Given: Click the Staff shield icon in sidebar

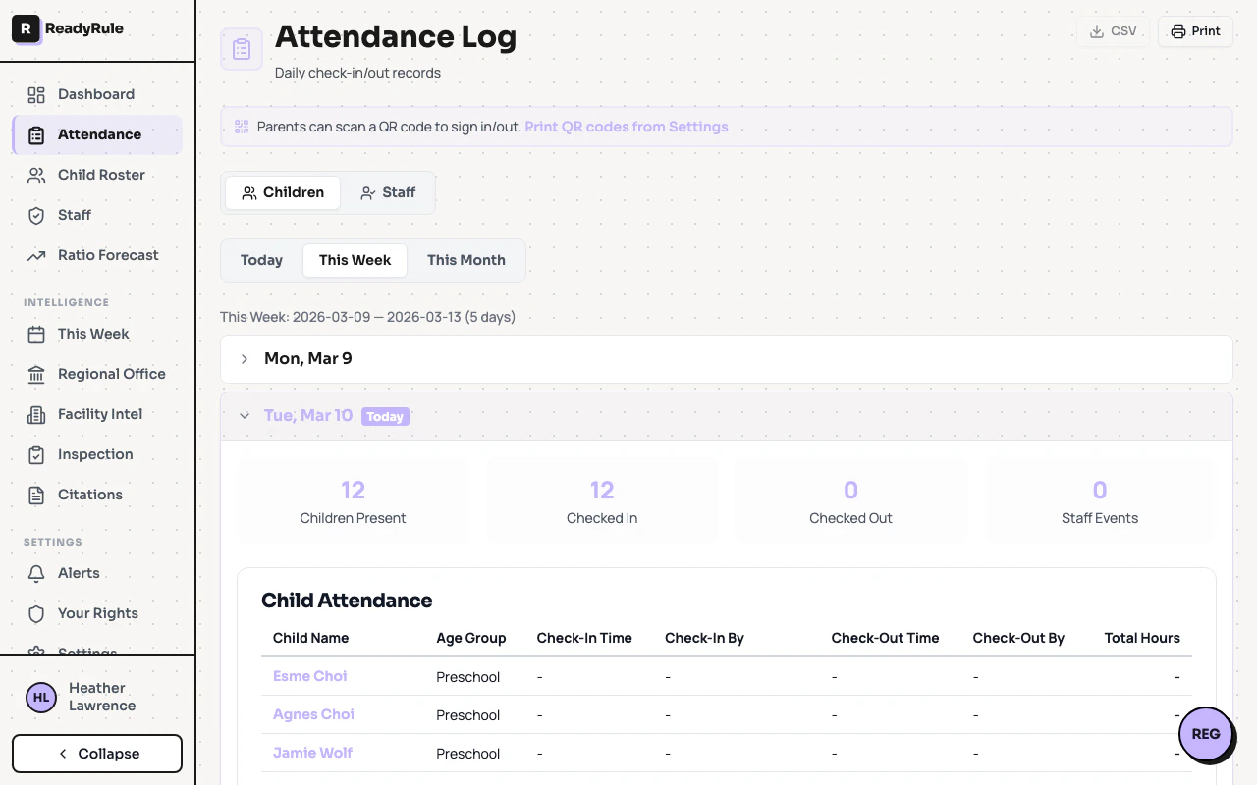Looking at the screenshot, I should click(x=36, y=215).
